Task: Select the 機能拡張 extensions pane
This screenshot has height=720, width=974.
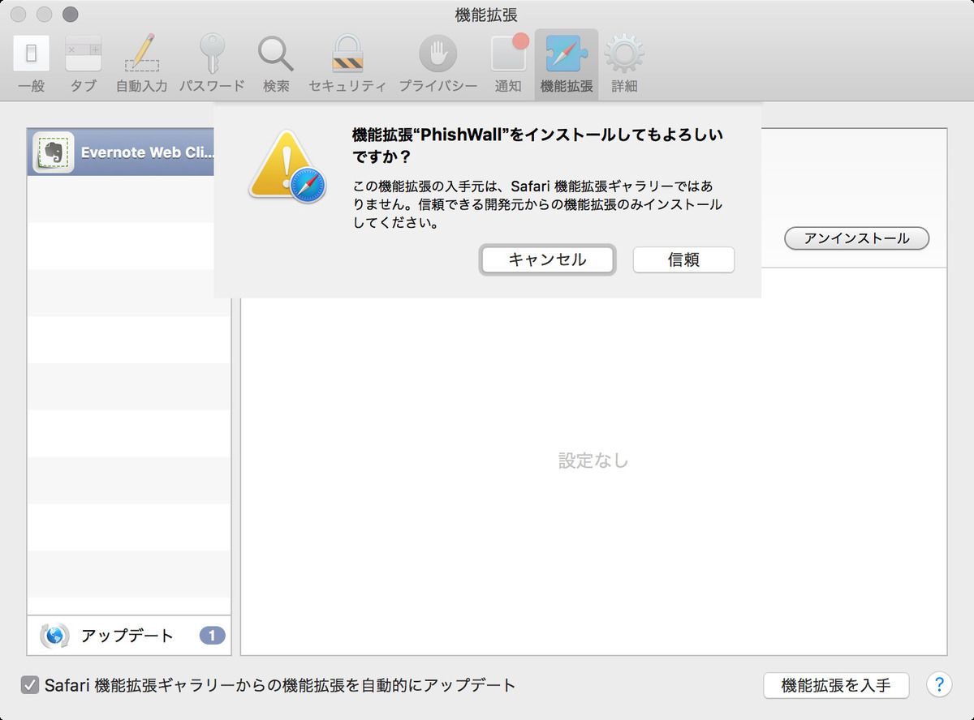Action: 567,64
